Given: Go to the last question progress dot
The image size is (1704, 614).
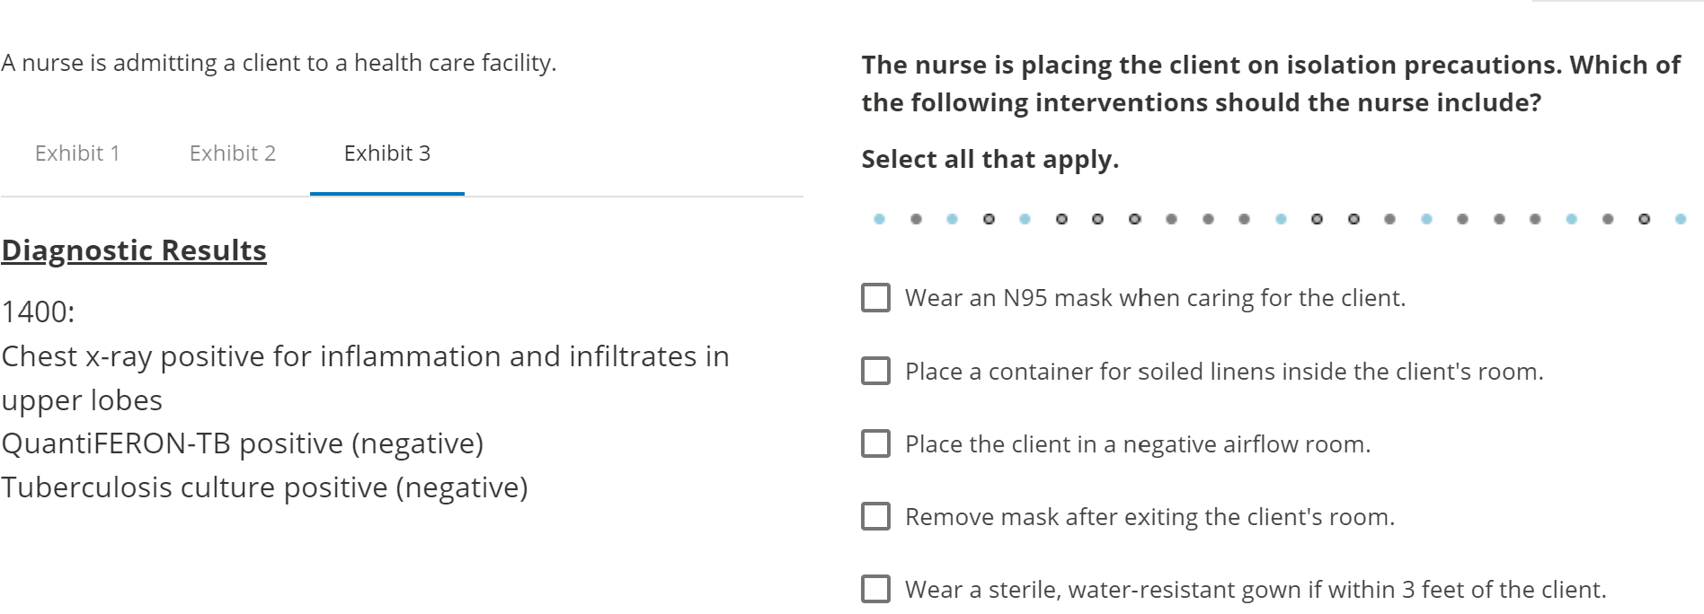Looking at the screenshot, I should tap(1680, 219).
